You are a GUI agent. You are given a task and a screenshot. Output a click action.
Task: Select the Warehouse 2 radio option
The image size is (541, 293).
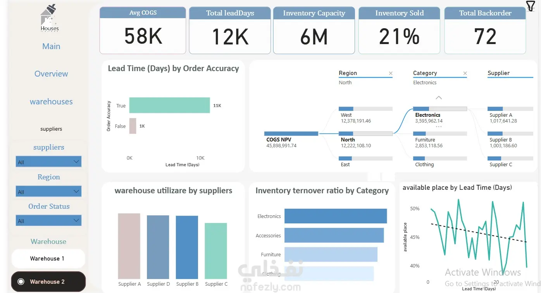click(48, 281)
